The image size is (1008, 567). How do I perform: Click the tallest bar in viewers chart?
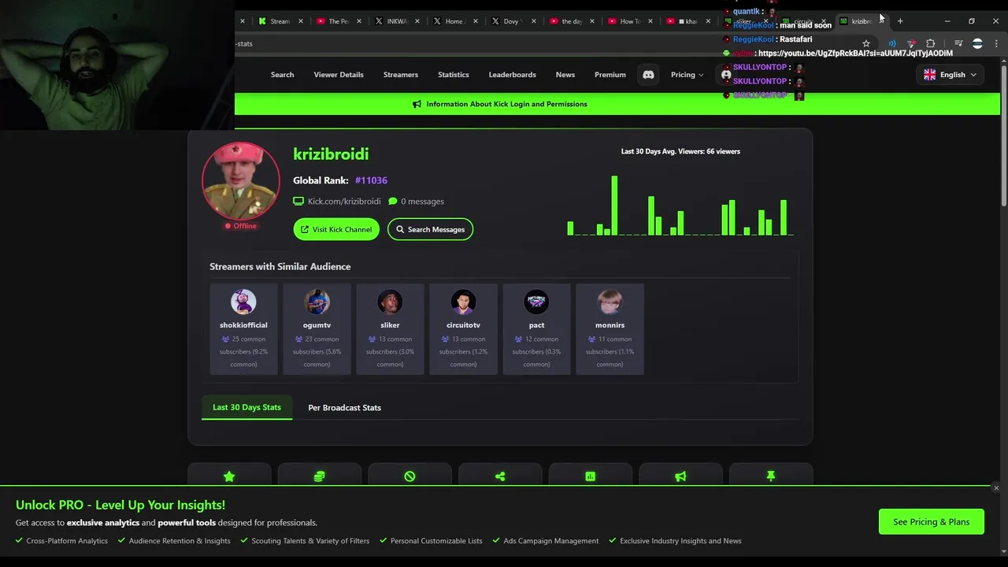(614, 206)
